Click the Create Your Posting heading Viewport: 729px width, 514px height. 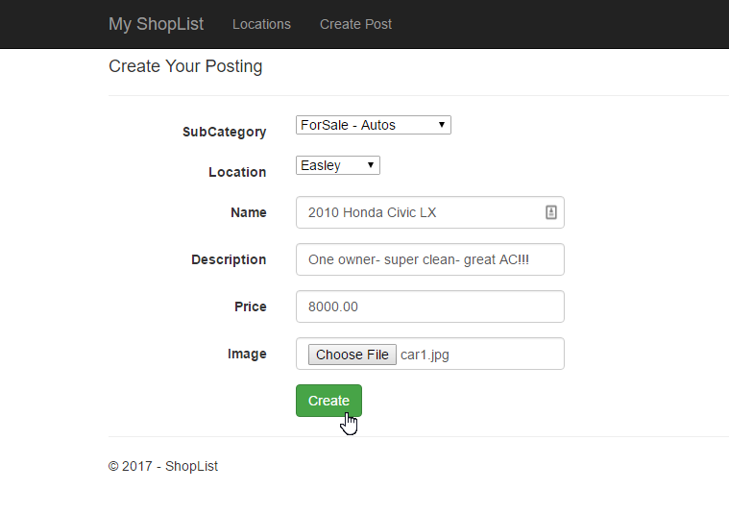185,66
